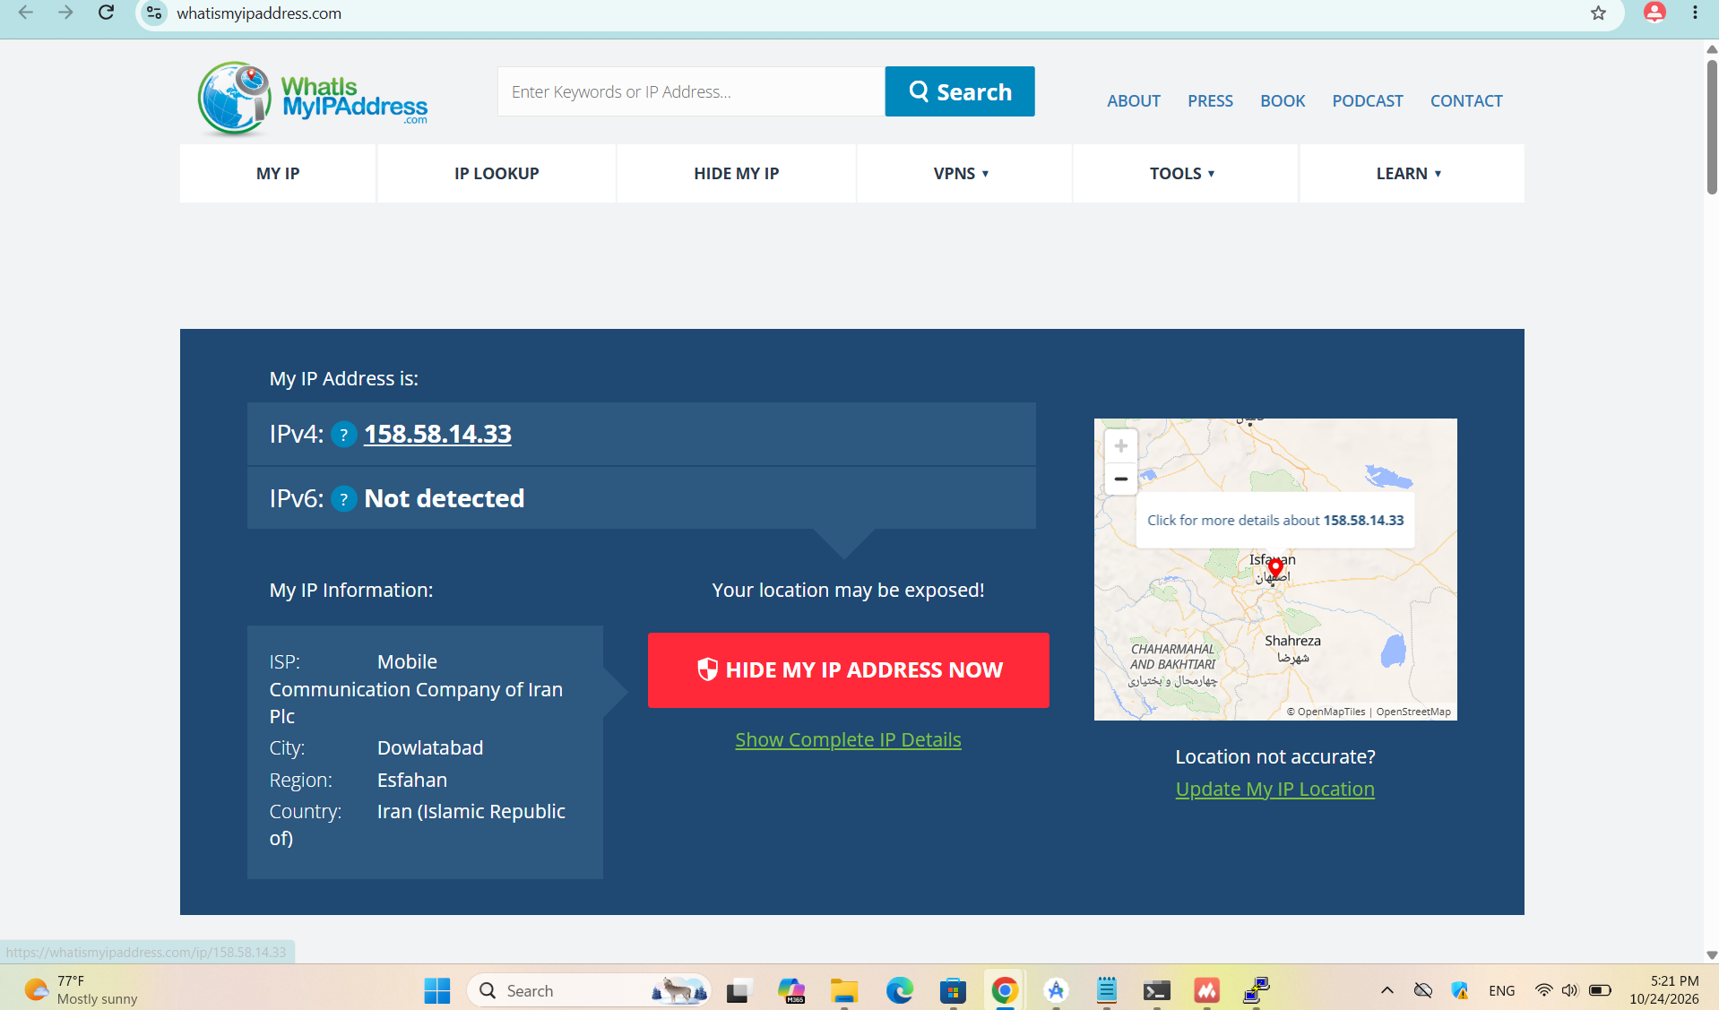Click the browser back arrow
This screenshot has height=1010, width=1719.
click(x=26, y=13)
